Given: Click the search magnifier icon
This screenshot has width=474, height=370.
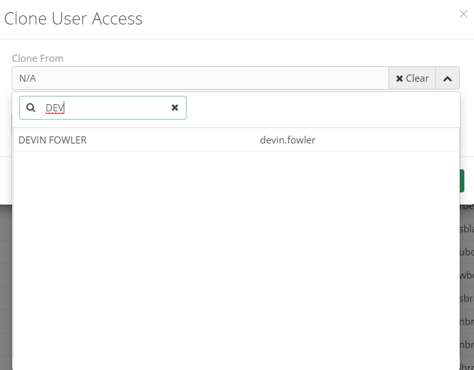Looking at the screenshot, I should pyautogui.click(x=31, y=107).
